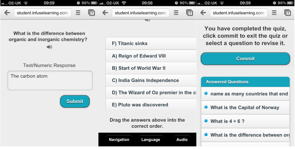
Task: Revise the 'What is 4 ÷ 6 ?' question
Action: click(x=245, y=121)
